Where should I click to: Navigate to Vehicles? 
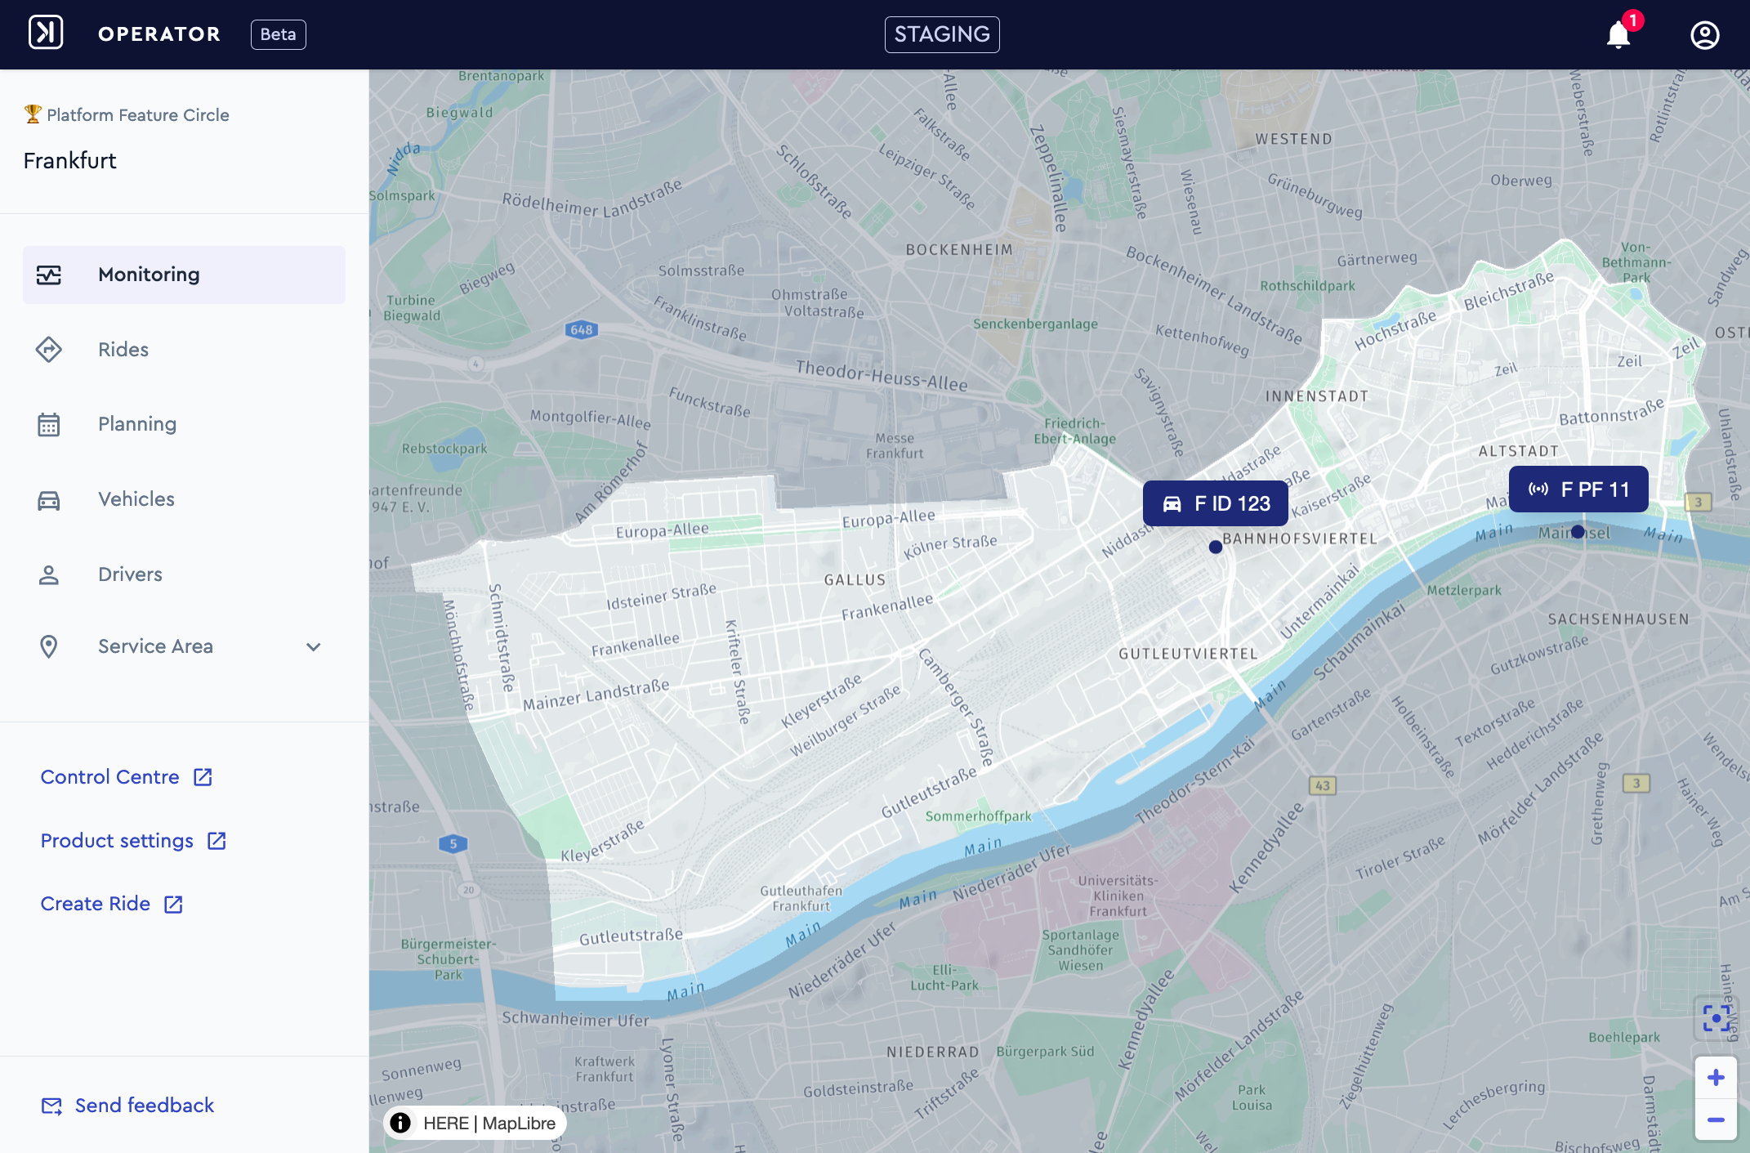[x=184, y=499]
